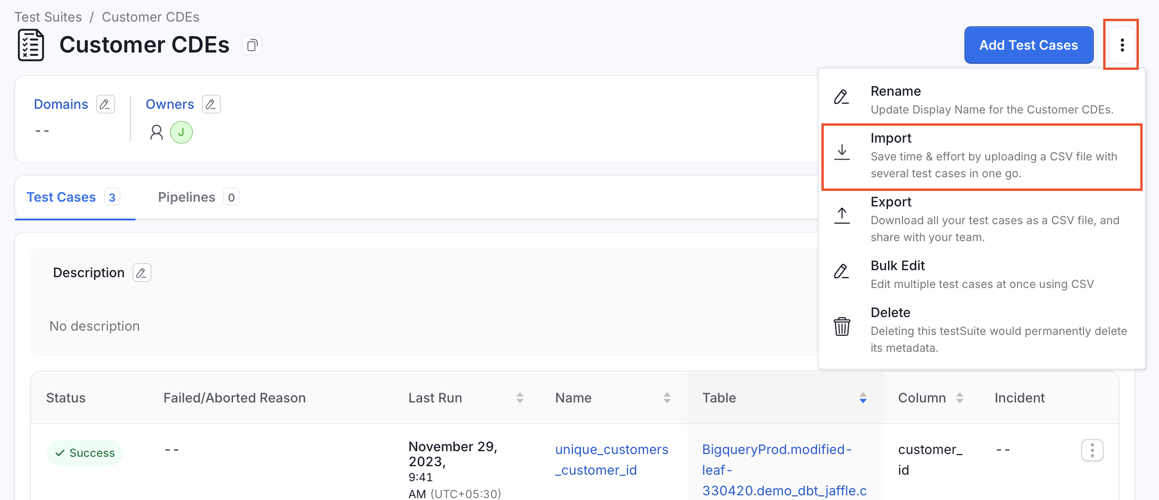
Task: Click the Export upload arrow icon
Action: [x=842, y=216]
